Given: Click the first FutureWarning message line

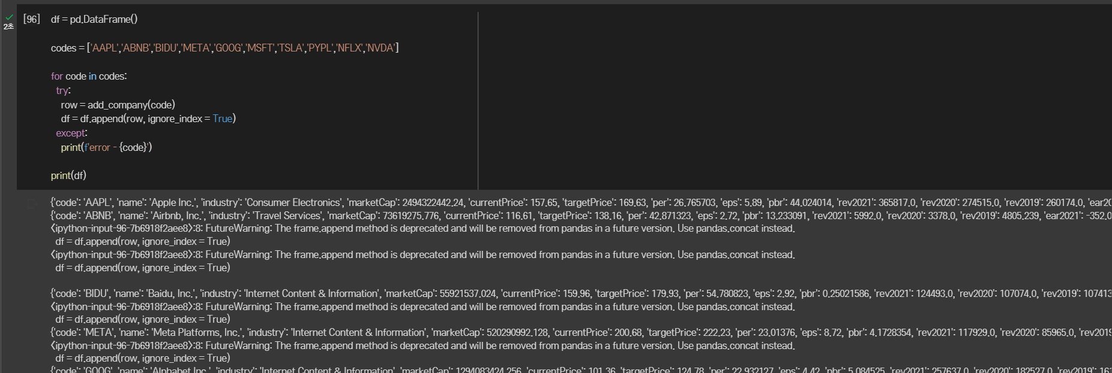Looking at the screenshot, I should pyautogui.click(x=422, y=228).
